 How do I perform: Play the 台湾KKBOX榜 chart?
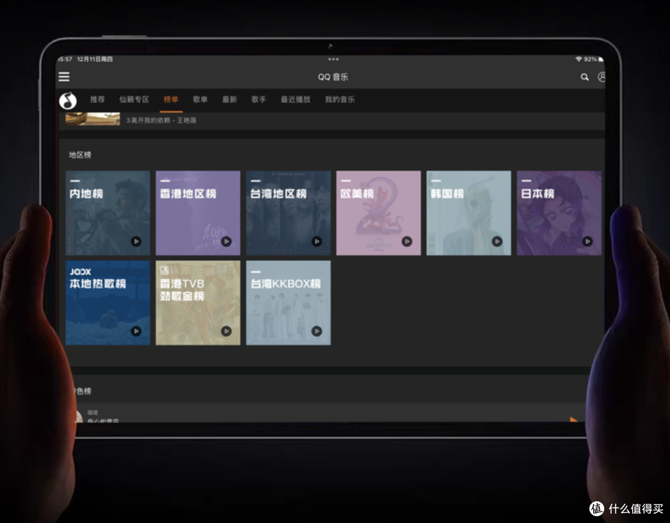pos(316,331)
